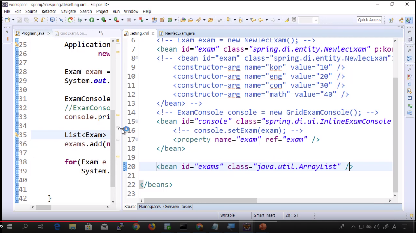
Task: Click the Run External Tools icon
Action: (x=116, y=20)
